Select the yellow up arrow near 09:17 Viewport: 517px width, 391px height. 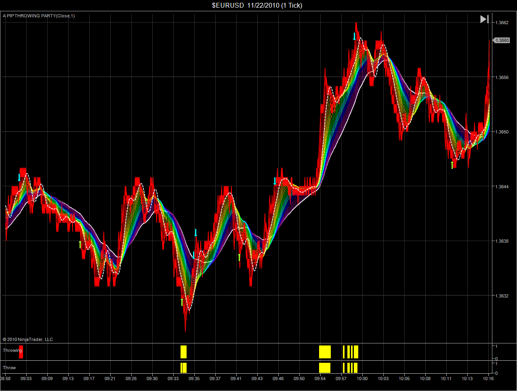tap(80, 244)
